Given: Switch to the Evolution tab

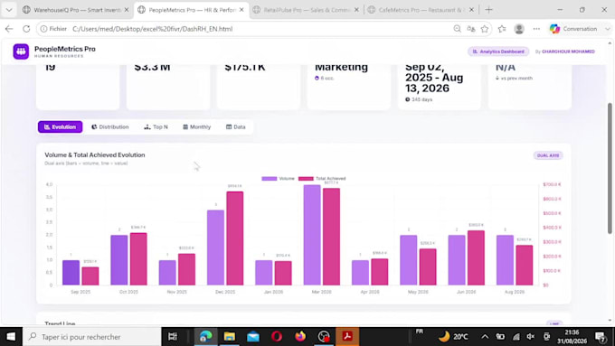Looking at the screenshot, I should (x=60, y=127).
